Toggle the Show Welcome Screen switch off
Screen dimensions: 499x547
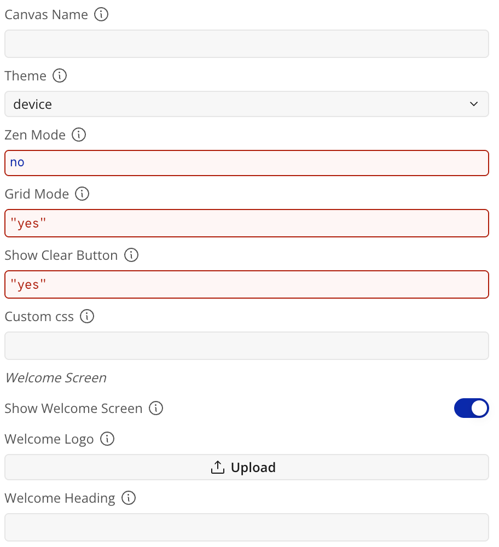click(471, 408)
